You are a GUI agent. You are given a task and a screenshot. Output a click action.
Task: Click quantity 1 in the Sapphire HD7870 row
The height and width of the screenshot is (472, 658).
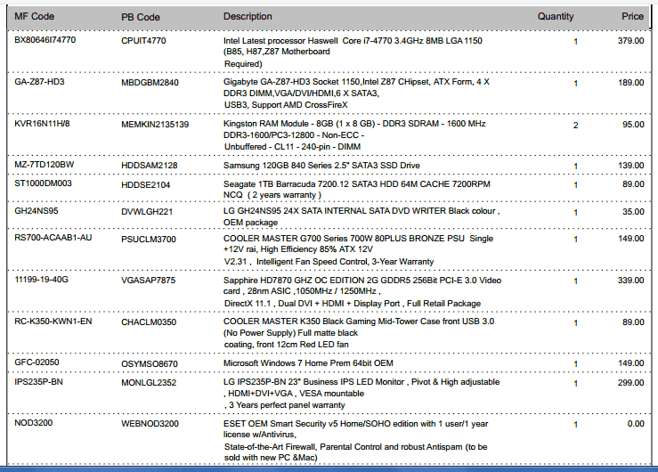coord(576,281)
